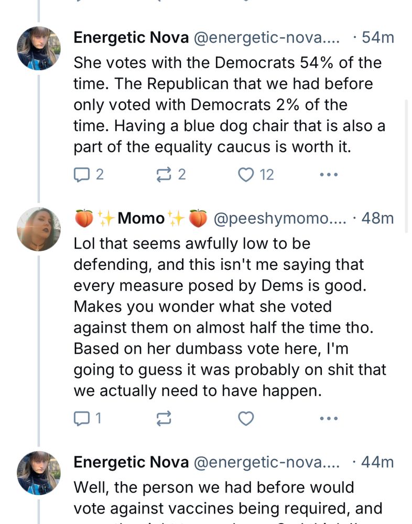Open Energetic Nova's name on 44m post
The image size is (412, 524).
[x=131, y=462]
